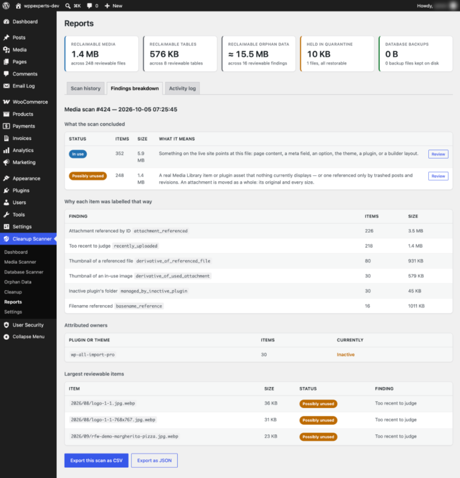Click the basename_reference code tag
Image resolution: width=460 pixels, height=478 pixels.
(x=139, y=306)
